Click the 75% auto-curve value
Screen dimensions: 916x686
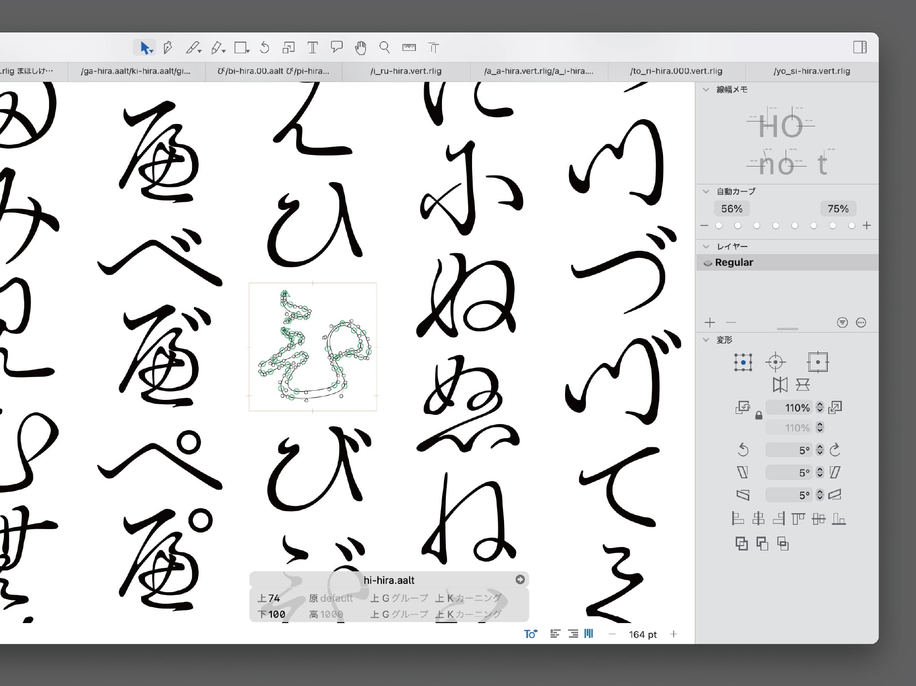tap(838, 209)
